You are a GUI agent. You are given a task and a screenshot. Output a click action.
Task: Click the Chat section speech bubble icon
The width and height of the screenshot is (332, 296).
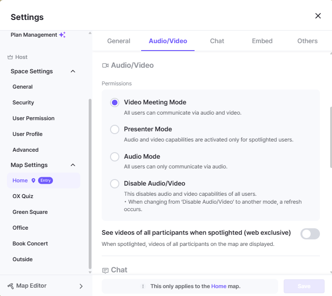coord(105,270)
